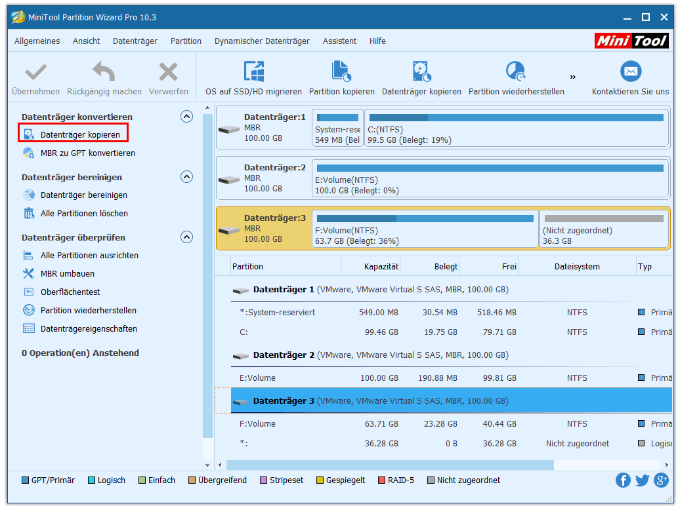The image size is (678, 506).
Task: Open Datenträger kopieren from the toolbar
Action: pos(421,71)
